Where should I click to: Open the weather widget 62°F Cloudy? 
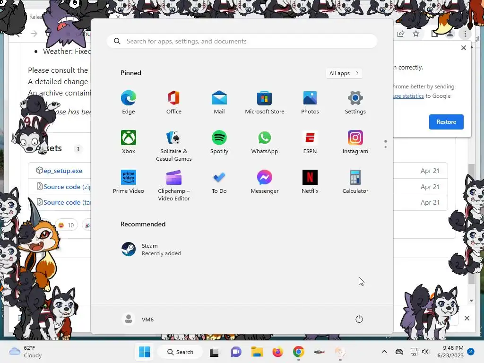[x=25, y=352]
